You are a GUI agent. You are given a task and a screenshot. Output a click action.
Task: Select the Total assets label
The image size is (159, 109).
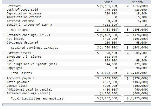[21, 73]
